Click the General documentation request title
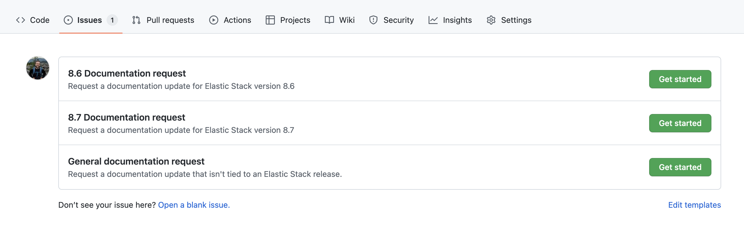 pyautogui.click(x=136, y=161)
